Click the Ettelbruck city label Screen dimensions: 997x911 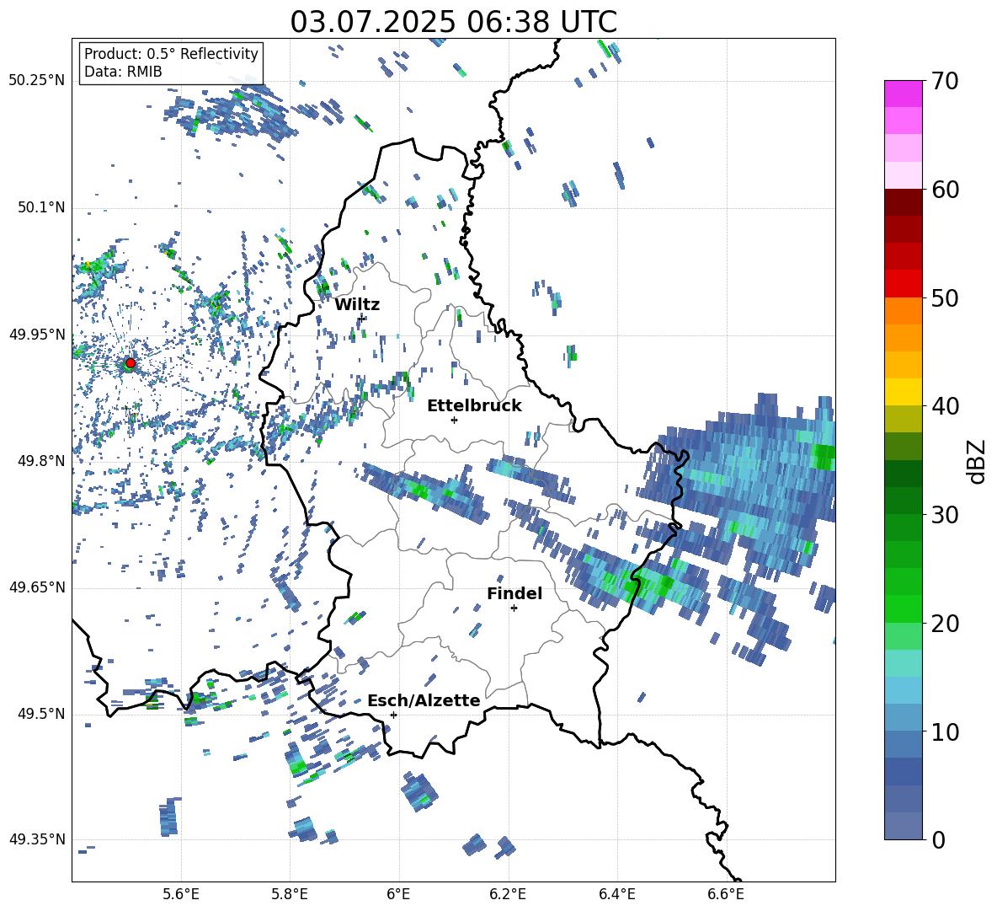click(474, 406)
